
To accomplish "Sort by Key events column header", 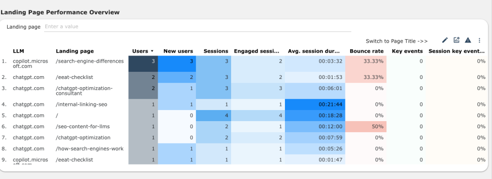I will [407, 51].
